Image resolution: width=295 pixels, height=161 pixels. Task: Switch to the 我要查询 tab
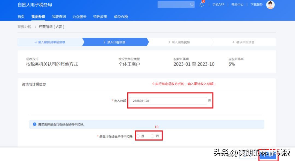(x=59, y=17)
